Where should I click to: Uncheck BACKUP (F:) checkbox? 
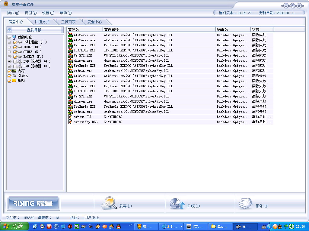15,57
